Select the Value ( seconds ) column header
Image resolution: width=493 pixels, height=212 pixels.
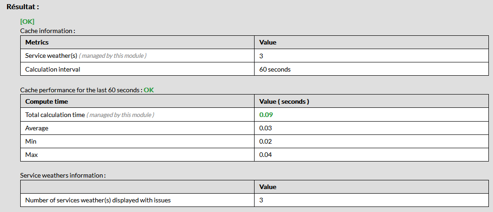[x=284, y=101]
